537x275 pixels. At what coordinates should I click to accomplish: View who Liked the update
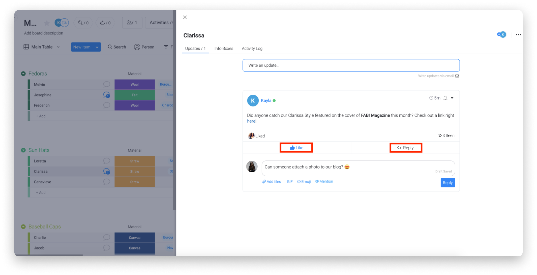256,136
